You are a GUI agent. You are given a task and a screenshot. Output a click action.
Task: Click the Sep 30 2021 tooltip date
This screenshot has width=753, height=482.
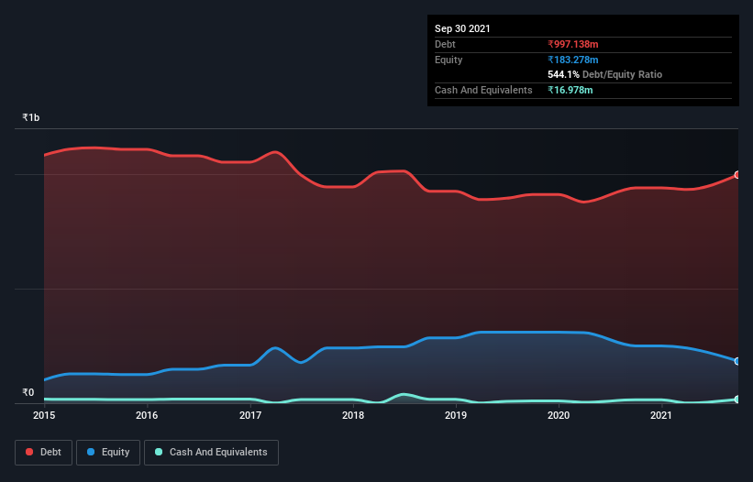click(x=462, y=28)
